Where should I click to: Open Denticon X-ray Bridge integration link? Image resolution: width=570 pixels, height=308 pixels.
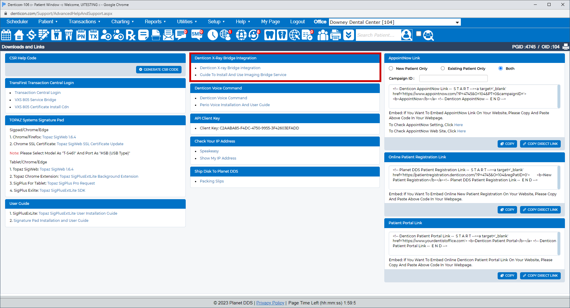[x=230, y=68]
